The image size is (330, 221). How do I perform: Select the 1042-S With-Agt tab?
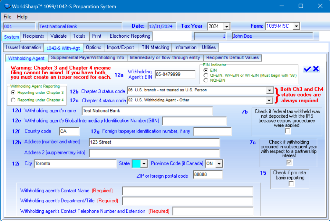coord(63,48)
